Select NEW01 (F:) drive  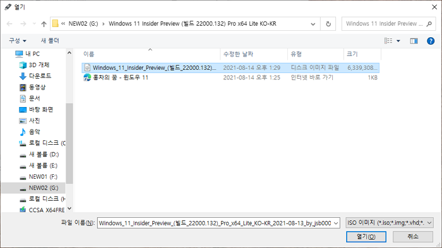click(38, 177)
